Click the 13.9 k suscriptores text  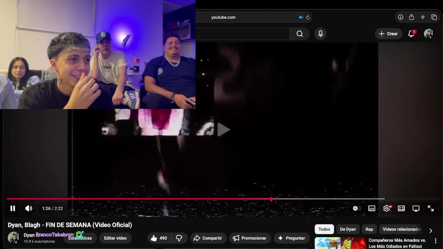[39, 241]
